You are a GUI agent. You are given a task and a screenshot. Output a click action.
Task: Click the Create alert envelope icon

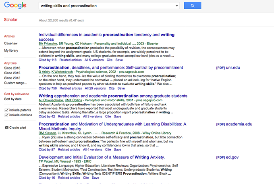pyautogui.click(x=6, y=128)
